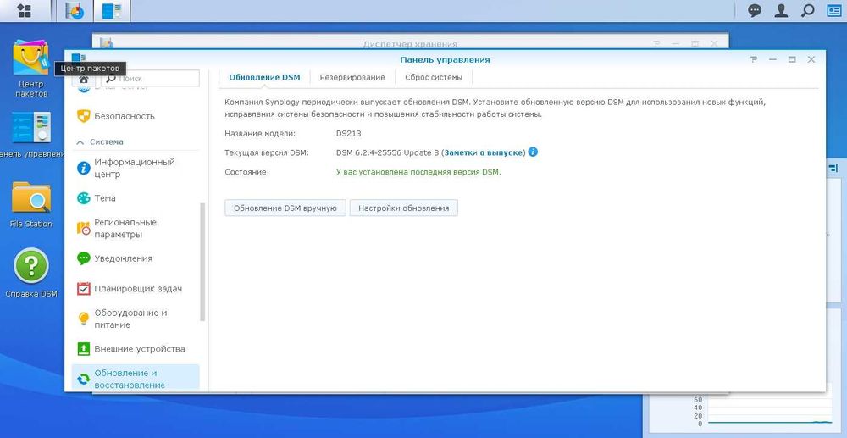Image resolution: width=847 pixels, height=438 pixels.
Task: Open Theme settings in sidebar
Action: click(136, 198)
